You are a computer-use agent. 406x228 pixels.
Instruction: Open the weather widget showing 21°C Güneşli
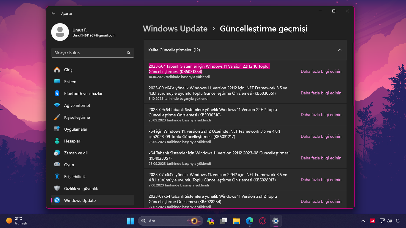point(17,221)
